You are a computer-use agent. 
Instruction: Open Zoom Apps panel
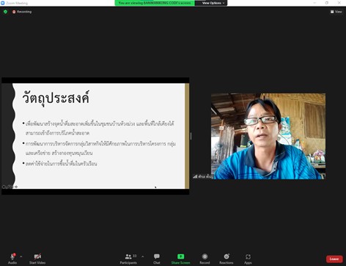point(248,259)
